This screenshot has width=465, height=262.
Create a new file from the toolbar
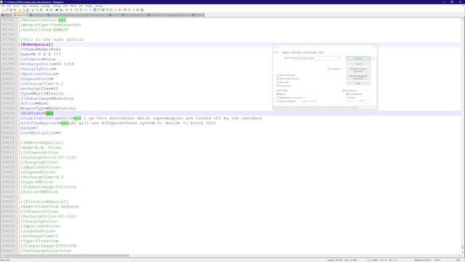pyautogui.click(x=3, y=9)
